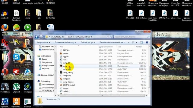Screen dimensions: 193x108
Task: Open Добавить в библиотеку menu
Action: [65, 42]
